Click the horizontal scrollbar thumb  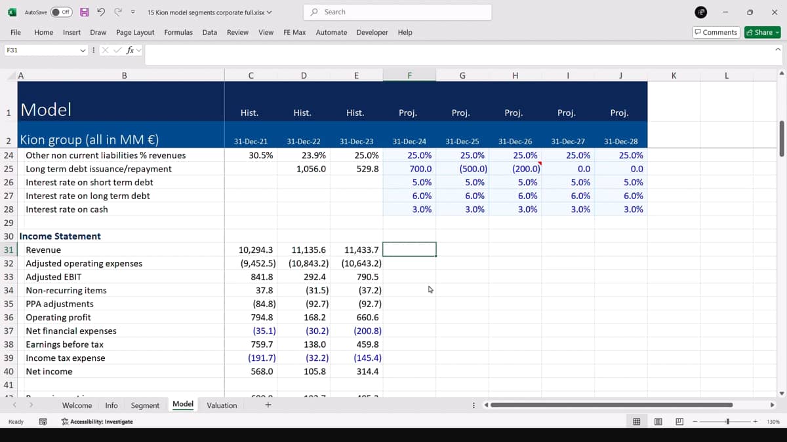pyautogui.click(x=611, y=405)
